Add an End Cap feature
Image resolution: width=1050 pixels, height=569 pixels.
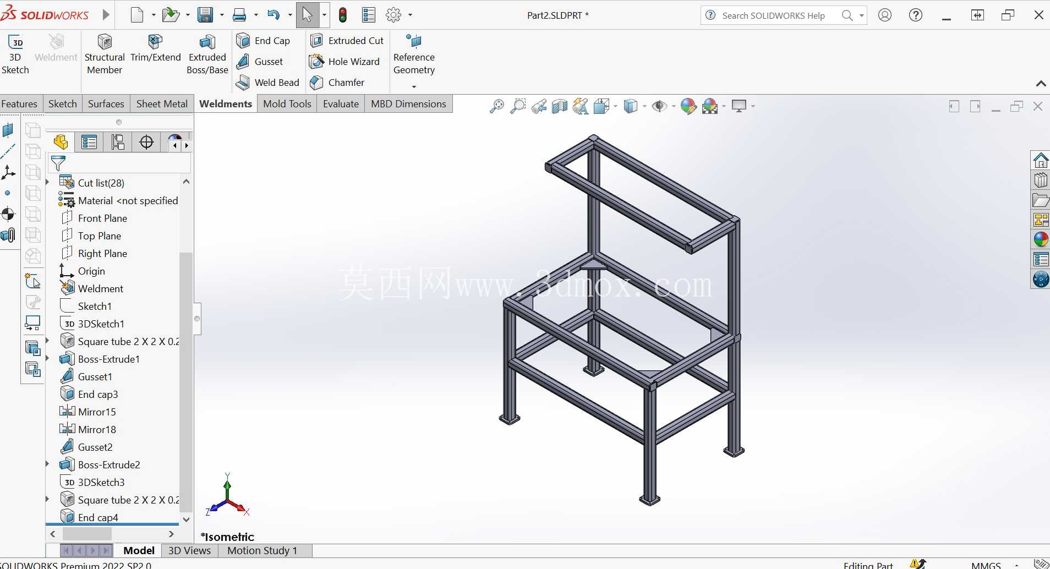tap(264, 41)
